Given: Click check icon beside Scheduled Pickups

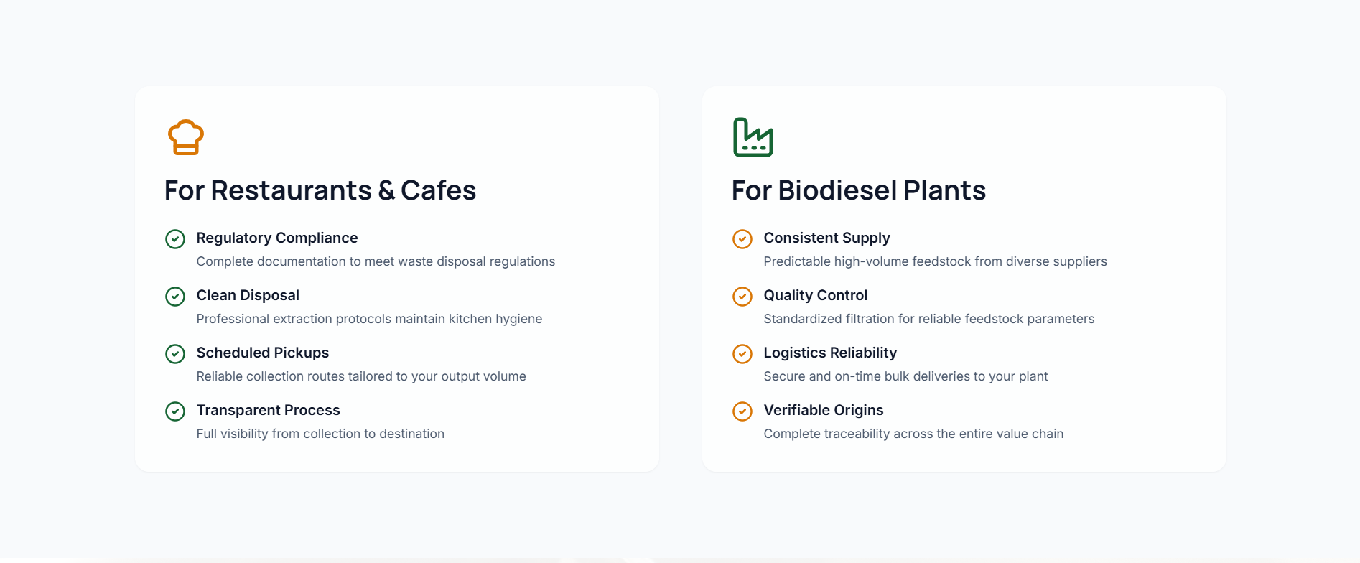Looking at the screenshot, I should pos(175,354).
